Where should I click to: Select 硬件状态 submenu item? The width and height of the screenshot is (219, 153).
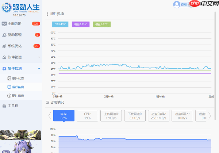21,79
